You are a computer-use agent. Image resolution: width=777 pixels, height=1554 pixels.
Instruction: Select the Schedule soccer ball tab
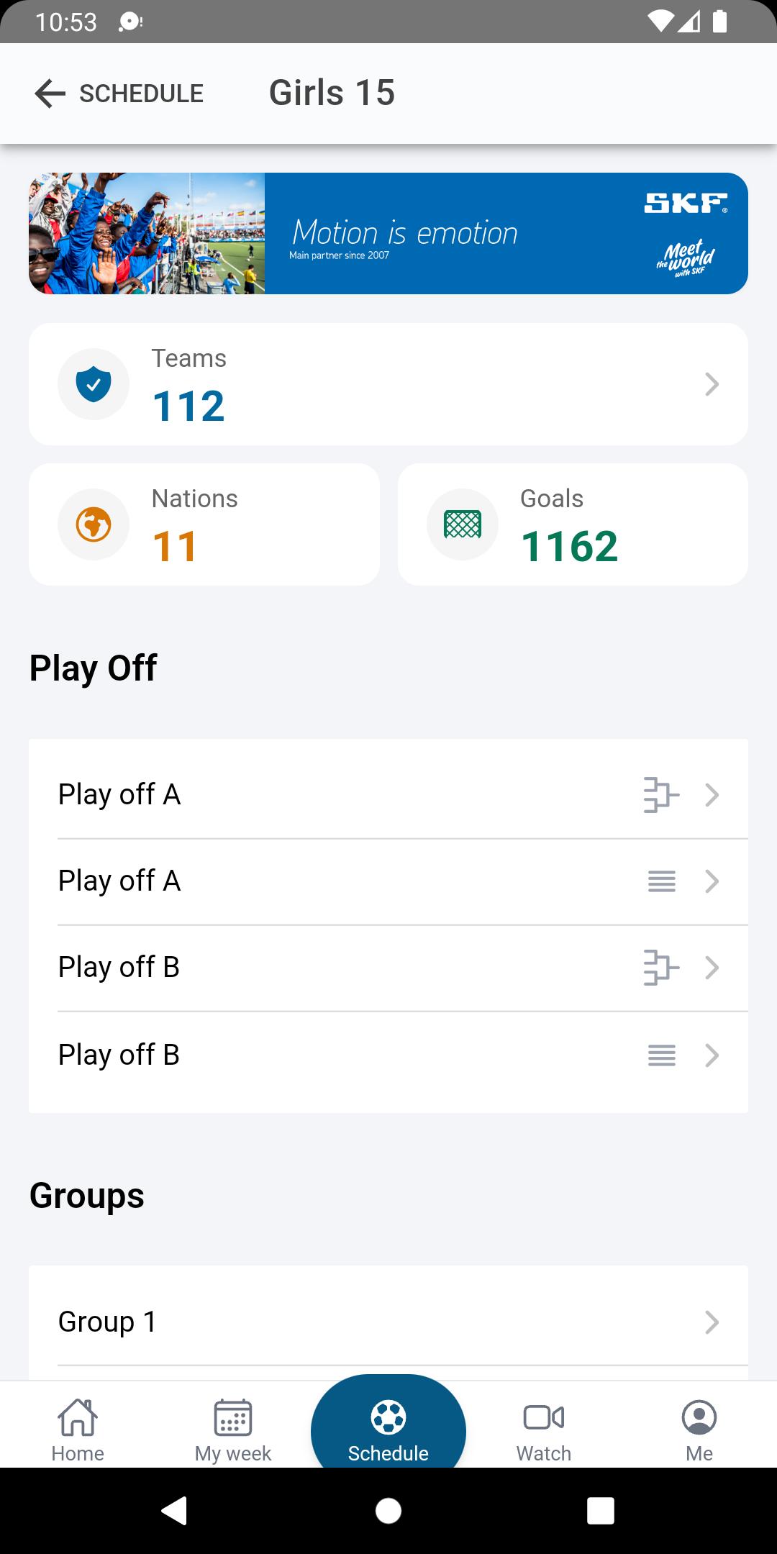(388, 1429)
